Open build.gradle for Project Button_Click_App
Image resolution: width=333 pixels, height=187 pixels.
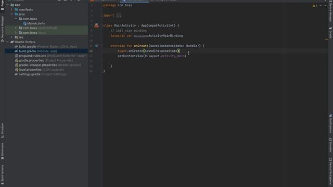click(48, 46)
